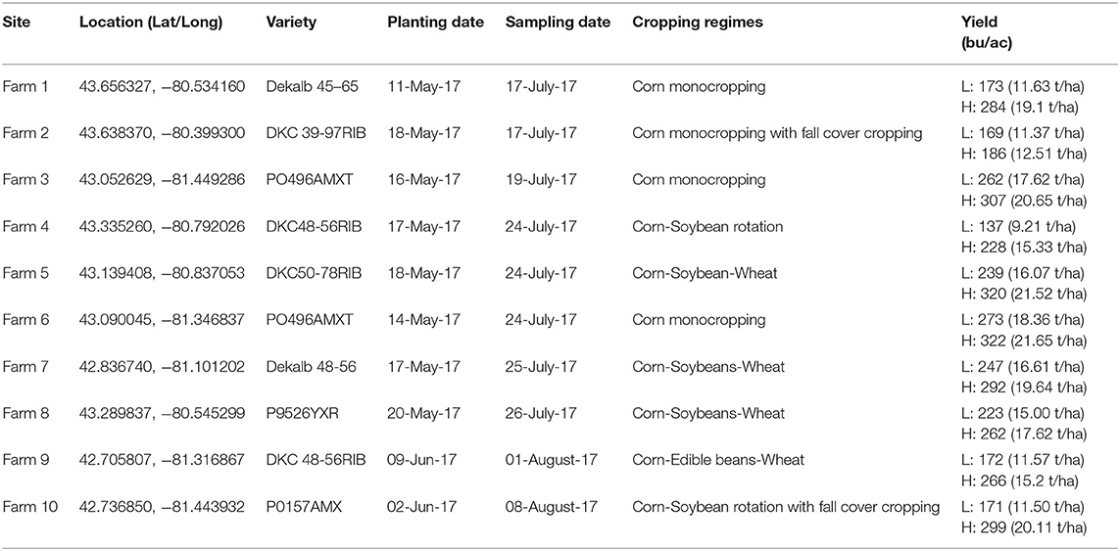The image size is (1120, 551).
Task: Click sampling date 08-August-17
Action: pyautogui.click(x=558, y=507)
